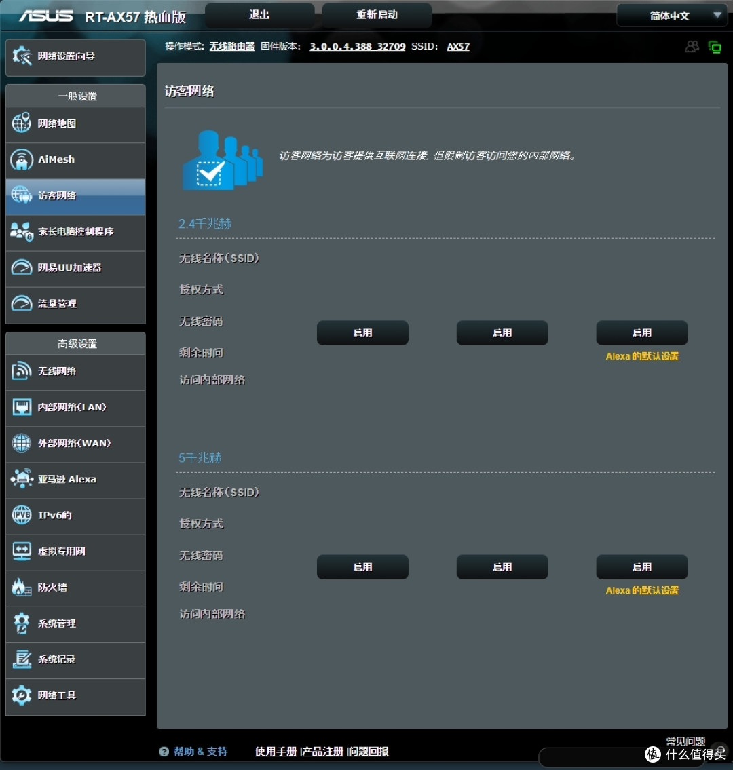Screen dimensions: 733x770
Task: Open 系统管理 administration menu item
Action: point(75,623)
